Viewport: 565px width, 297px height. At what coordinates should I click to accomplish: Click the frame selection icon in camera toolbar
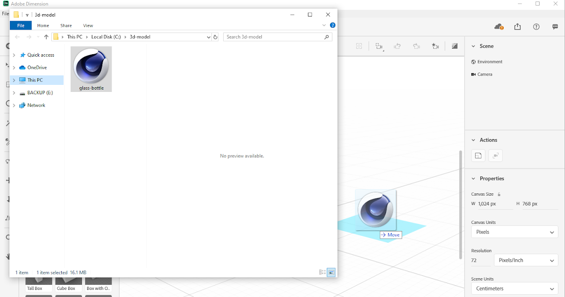click(359, 46)
